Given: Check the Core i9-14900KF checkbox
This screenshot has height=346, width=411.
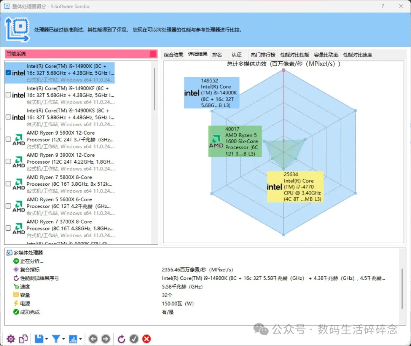Looking at the screenshot, I should tap(8, 95).
